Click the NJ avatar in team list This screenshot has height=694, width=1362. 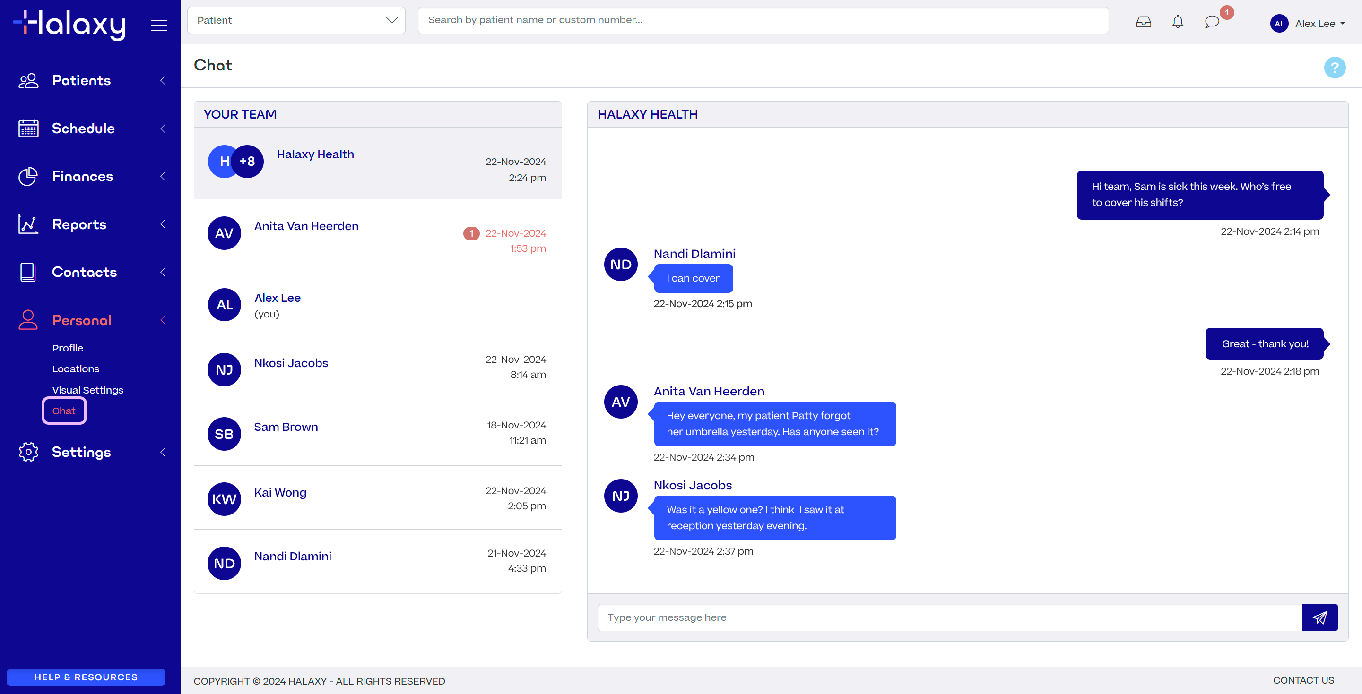point(224,369)
